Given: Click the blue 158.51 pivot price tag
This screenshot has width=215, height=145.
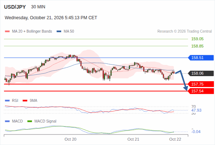Looking at the screenshot, I should (x=201, y=58).
